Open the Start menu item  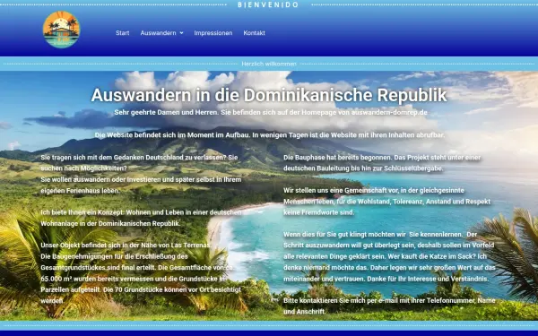coord(123,33)
